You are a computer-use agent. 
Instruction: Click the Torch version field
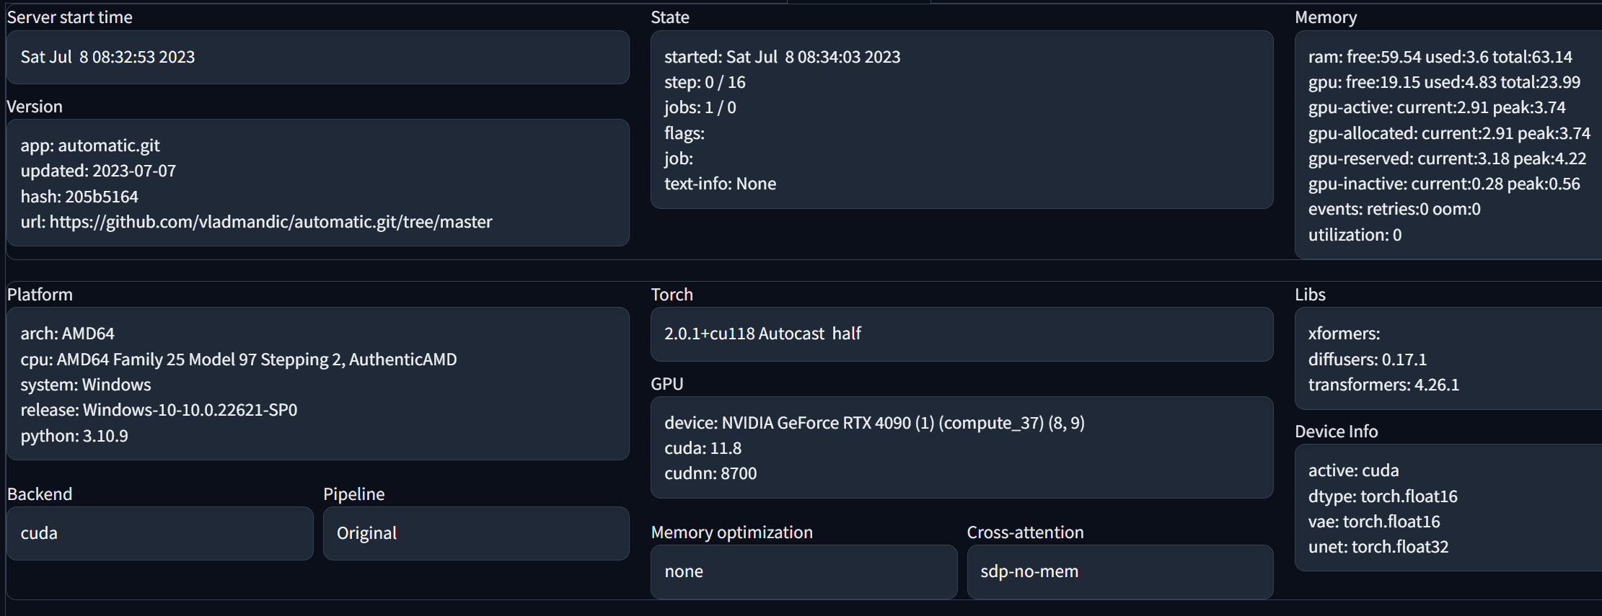[x=961, y=334]
